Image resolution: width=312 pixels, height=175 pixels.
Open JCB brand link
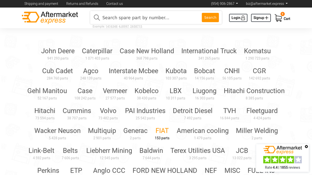(242, 150)
